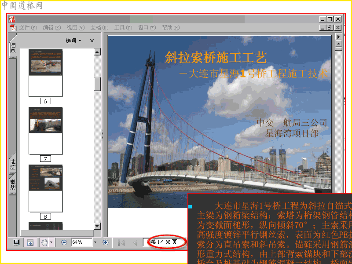Toggle the pages panel icon in bottom toolbar
The height and width of the screenshot is (264, 352).
[x=30, y=242]
